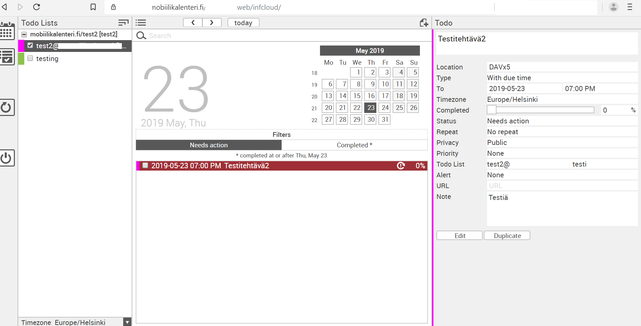The height and width of the screenshot is (326, 641).
Task: Bookmark this page in the browser
Action: pos(93,7)
